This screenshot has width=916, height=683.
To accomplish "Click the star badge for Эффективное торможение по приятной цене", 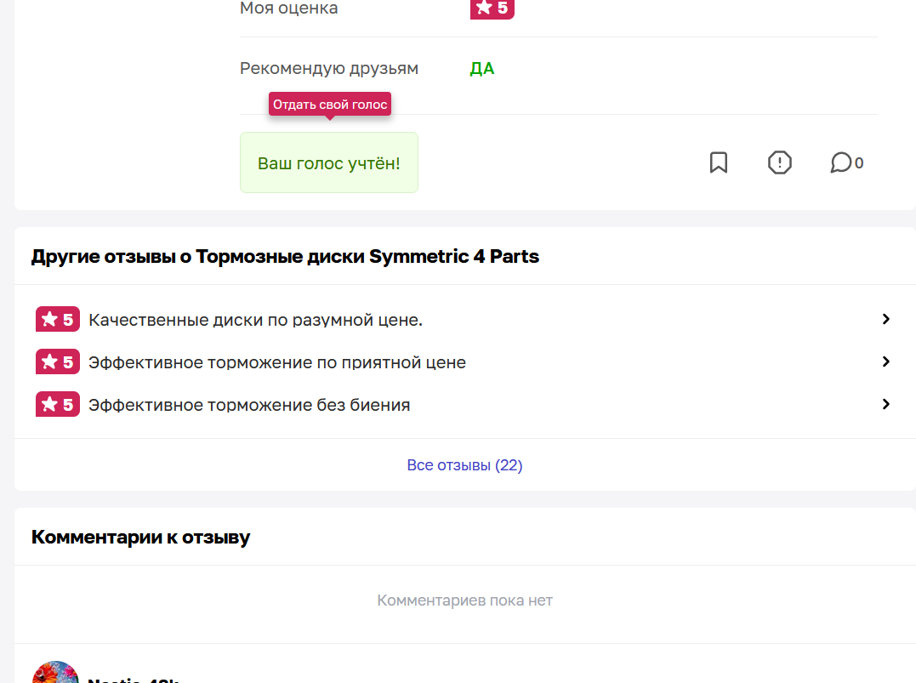I will [x=57, y=361].
